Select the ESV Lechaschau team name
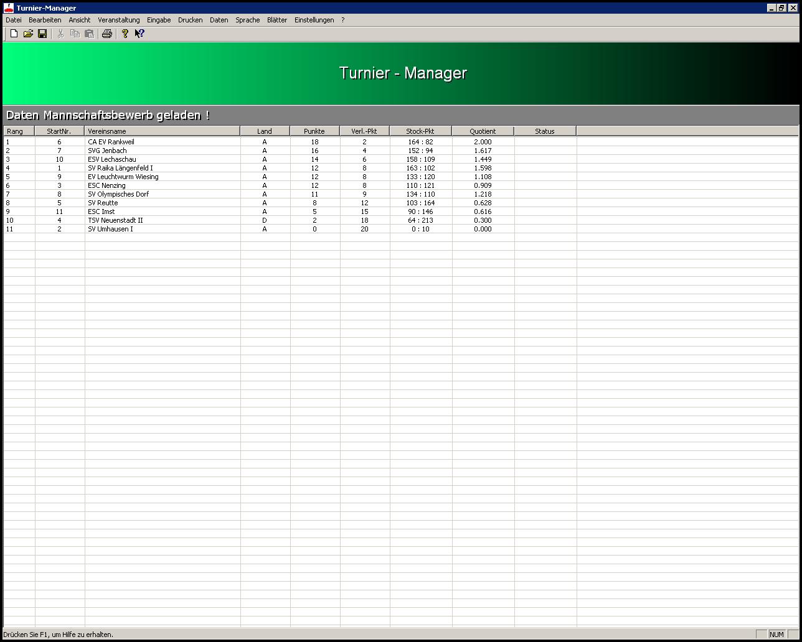Viewport: 802px width, 642px height. (112, 159)
